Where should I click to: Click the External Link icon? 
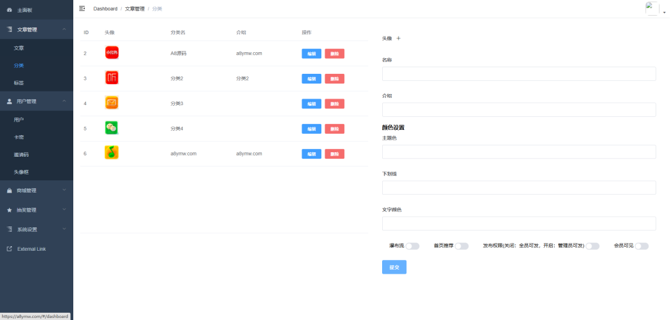tap(9, 249)
